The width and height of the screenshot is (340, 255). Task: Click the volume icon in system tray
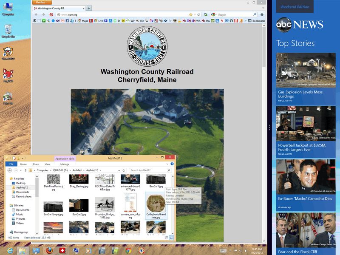246,251
